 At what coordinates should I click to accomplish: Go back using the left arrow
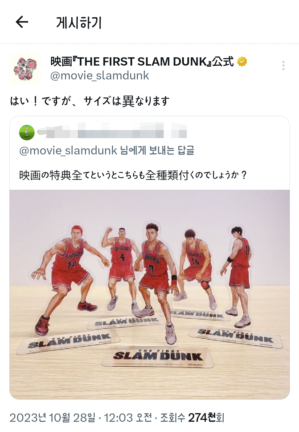pyautogui.click(x=22, y=22)
